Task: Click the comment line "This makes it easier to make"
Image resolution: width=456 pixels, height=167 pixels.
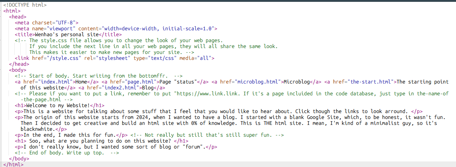Action: 112,52
